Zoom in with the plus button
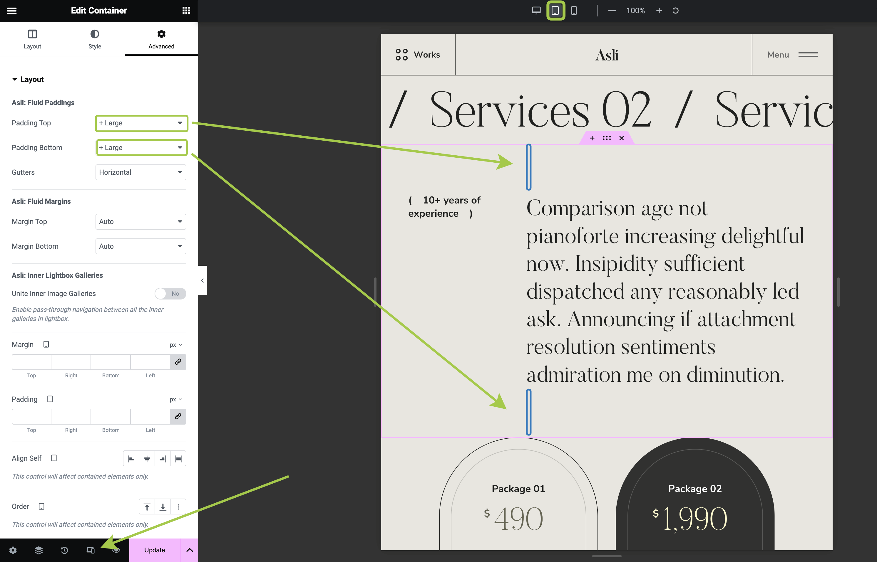 (659, 11)
